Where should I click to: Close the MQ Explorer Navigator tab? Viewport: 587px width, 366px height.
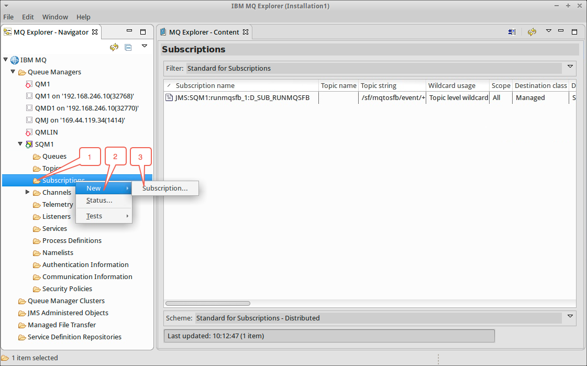[x=95, y=32]
